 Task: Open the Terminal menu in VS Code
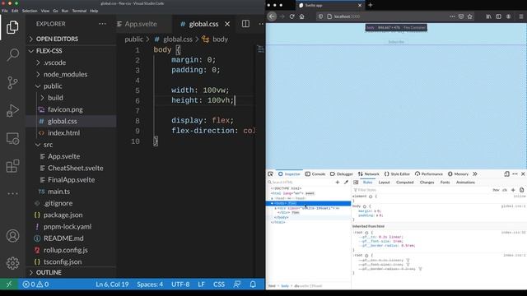pos(79,11)
